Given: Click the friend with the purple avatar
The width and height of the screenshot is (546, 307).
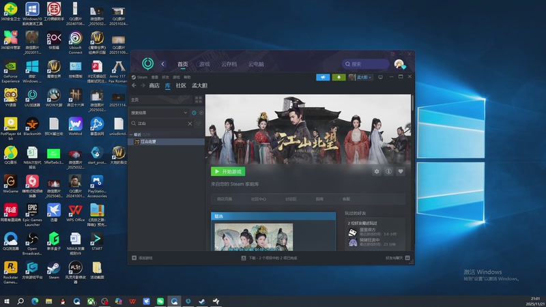Looking at the screenshot, I should [352, 242].
